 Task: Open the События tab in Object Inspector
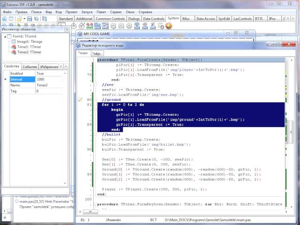tap(30, 67)
